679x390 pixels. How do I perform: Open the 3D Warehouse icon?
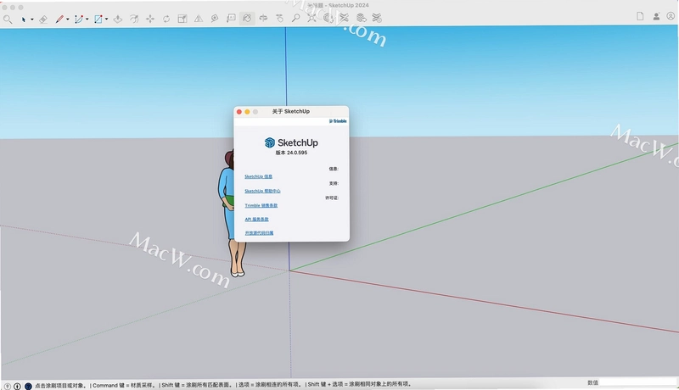point(328,18)
